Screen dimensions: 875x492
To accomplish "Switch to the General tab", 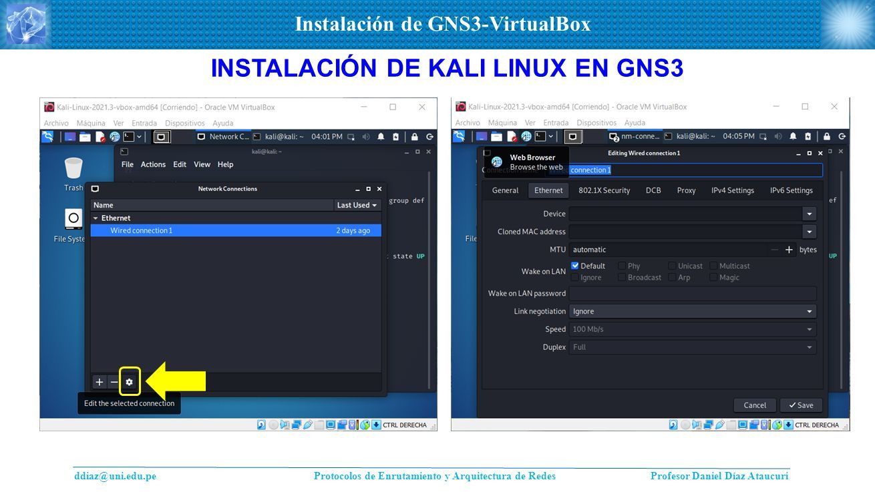I will (505, 190).
